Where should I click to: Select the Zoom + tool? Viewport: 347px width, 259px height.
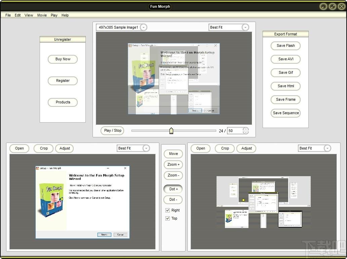[173, 165]
